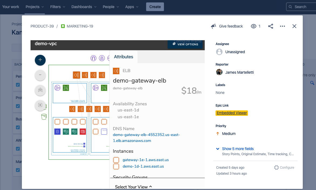Disable the checkbox on the Bus card
The width and height of the screenshot is (316, 190).
click(18, 127)
